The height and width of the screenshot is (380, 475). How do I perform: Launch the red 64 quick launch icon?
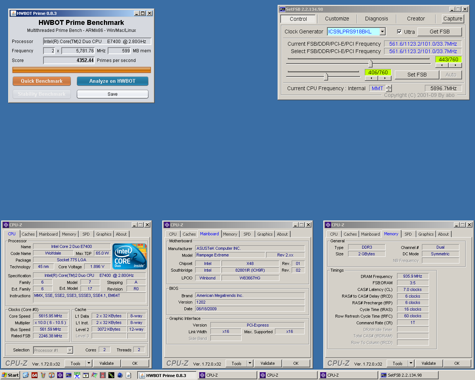pyautogui.click(x=35, y=375)
